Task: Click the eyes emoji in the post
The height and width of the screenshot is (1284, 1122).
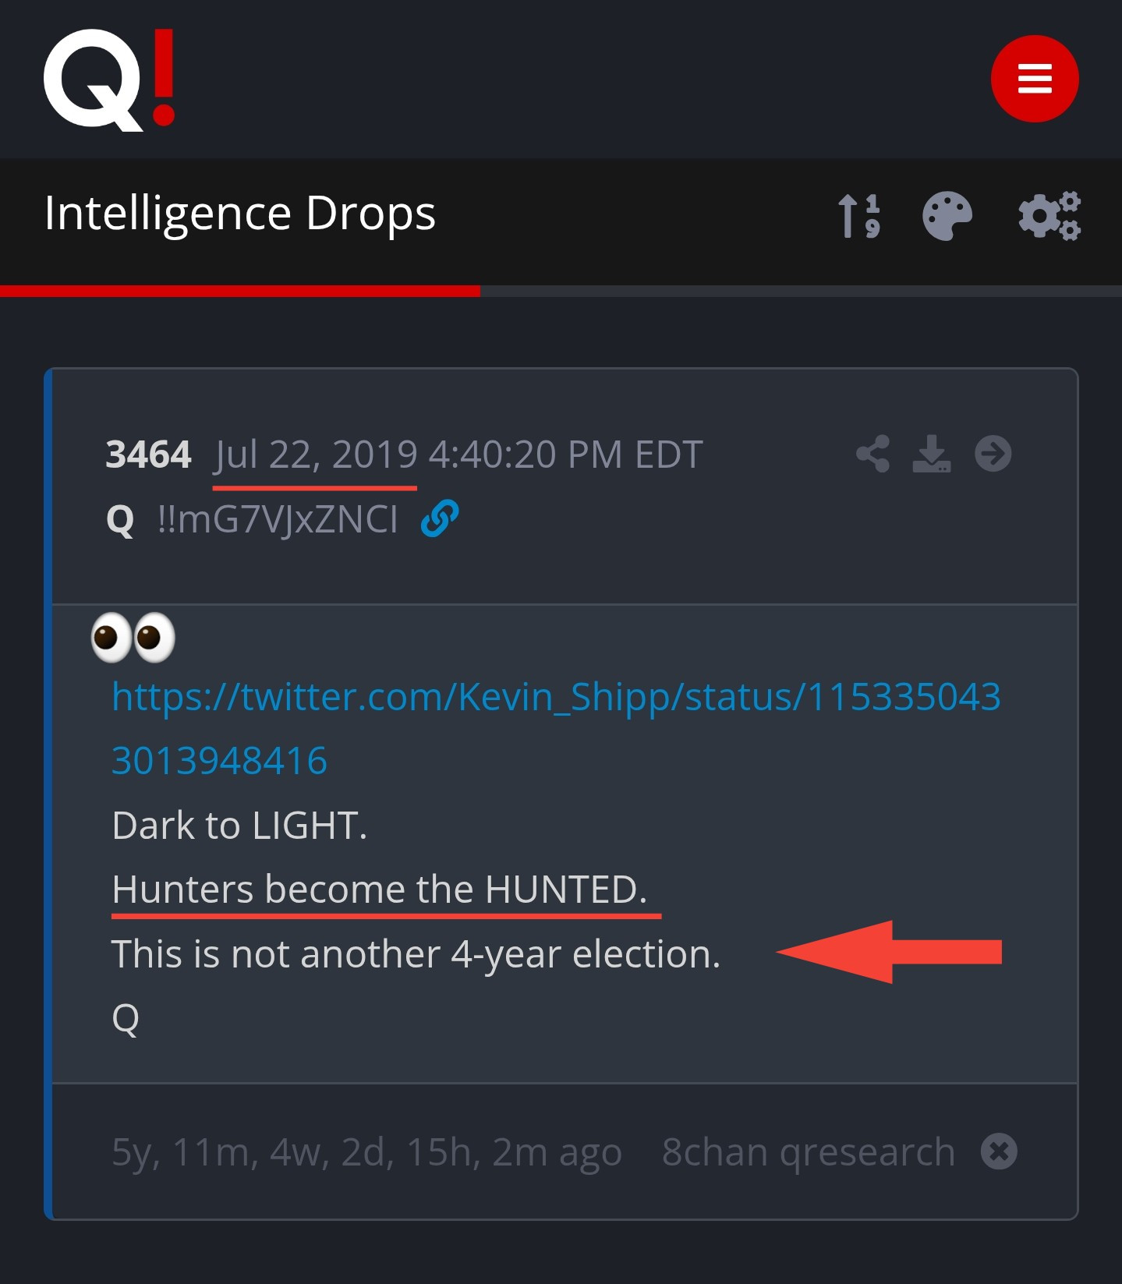Action: pyautogui.click(x=133, y=638)
